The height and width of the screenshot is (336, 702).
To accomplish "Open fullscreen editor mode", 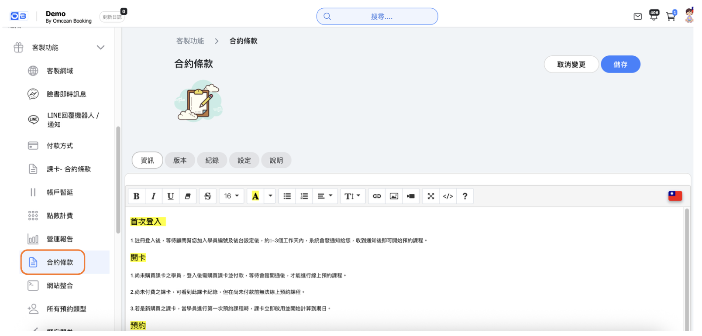I will point(431,196).
